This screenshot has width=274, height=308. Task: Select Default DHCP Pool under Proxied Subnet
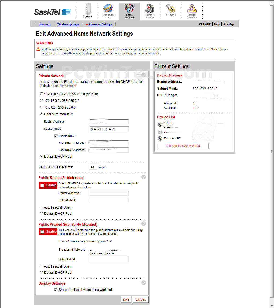[x=41, y=272]
